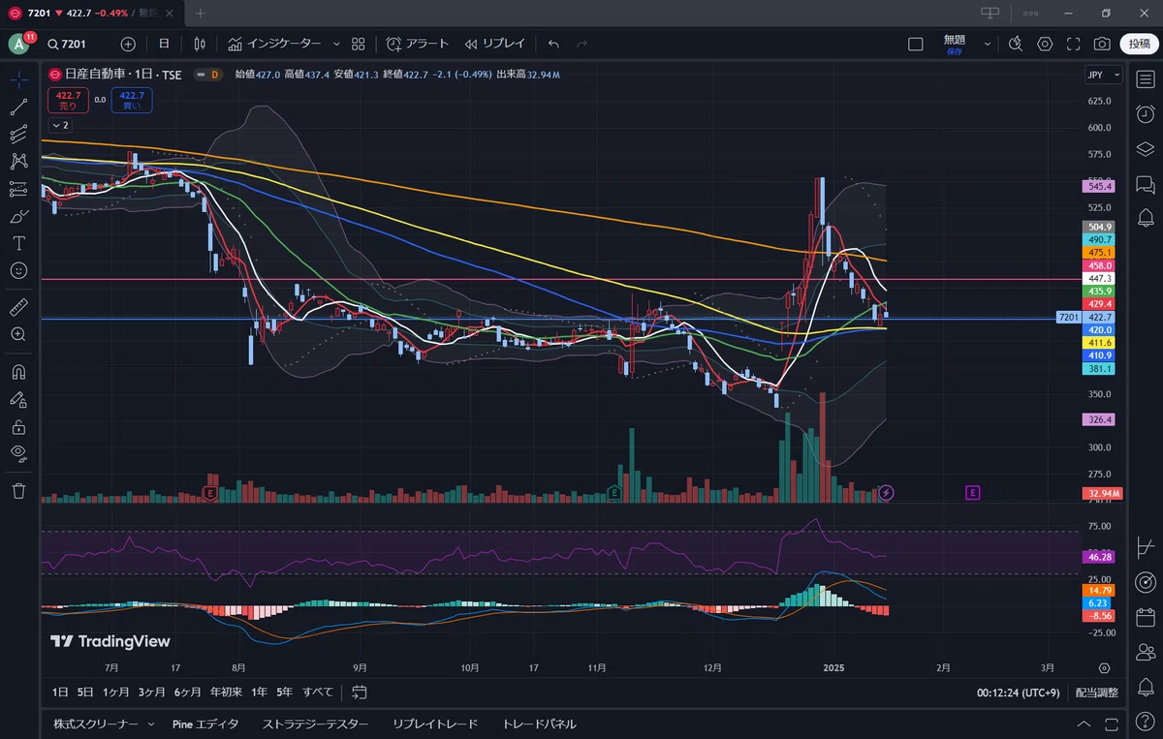Open the アラート alert button
Viewport: 1163px width, 739px height.
pos(418,44)
